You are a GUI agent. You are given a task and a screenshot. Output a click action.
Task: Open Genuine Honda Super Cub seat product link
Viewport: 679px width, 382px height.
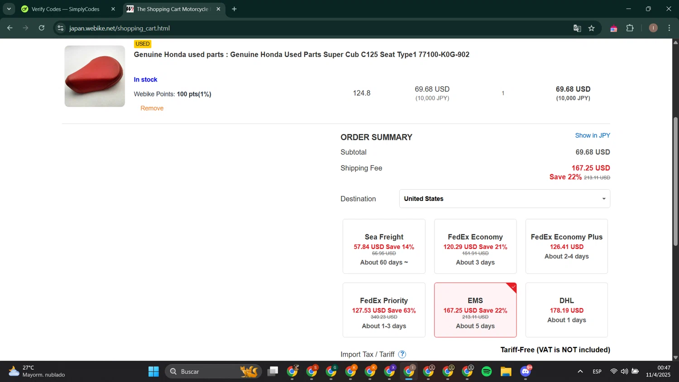pyautogui.click(x=301, y=54)
